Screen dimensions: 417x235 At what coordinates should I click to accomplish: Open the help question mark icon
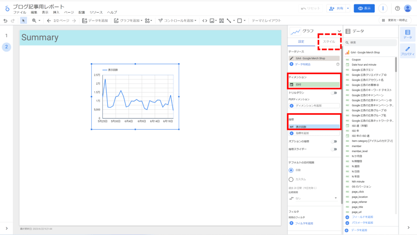tap(397, 8)
